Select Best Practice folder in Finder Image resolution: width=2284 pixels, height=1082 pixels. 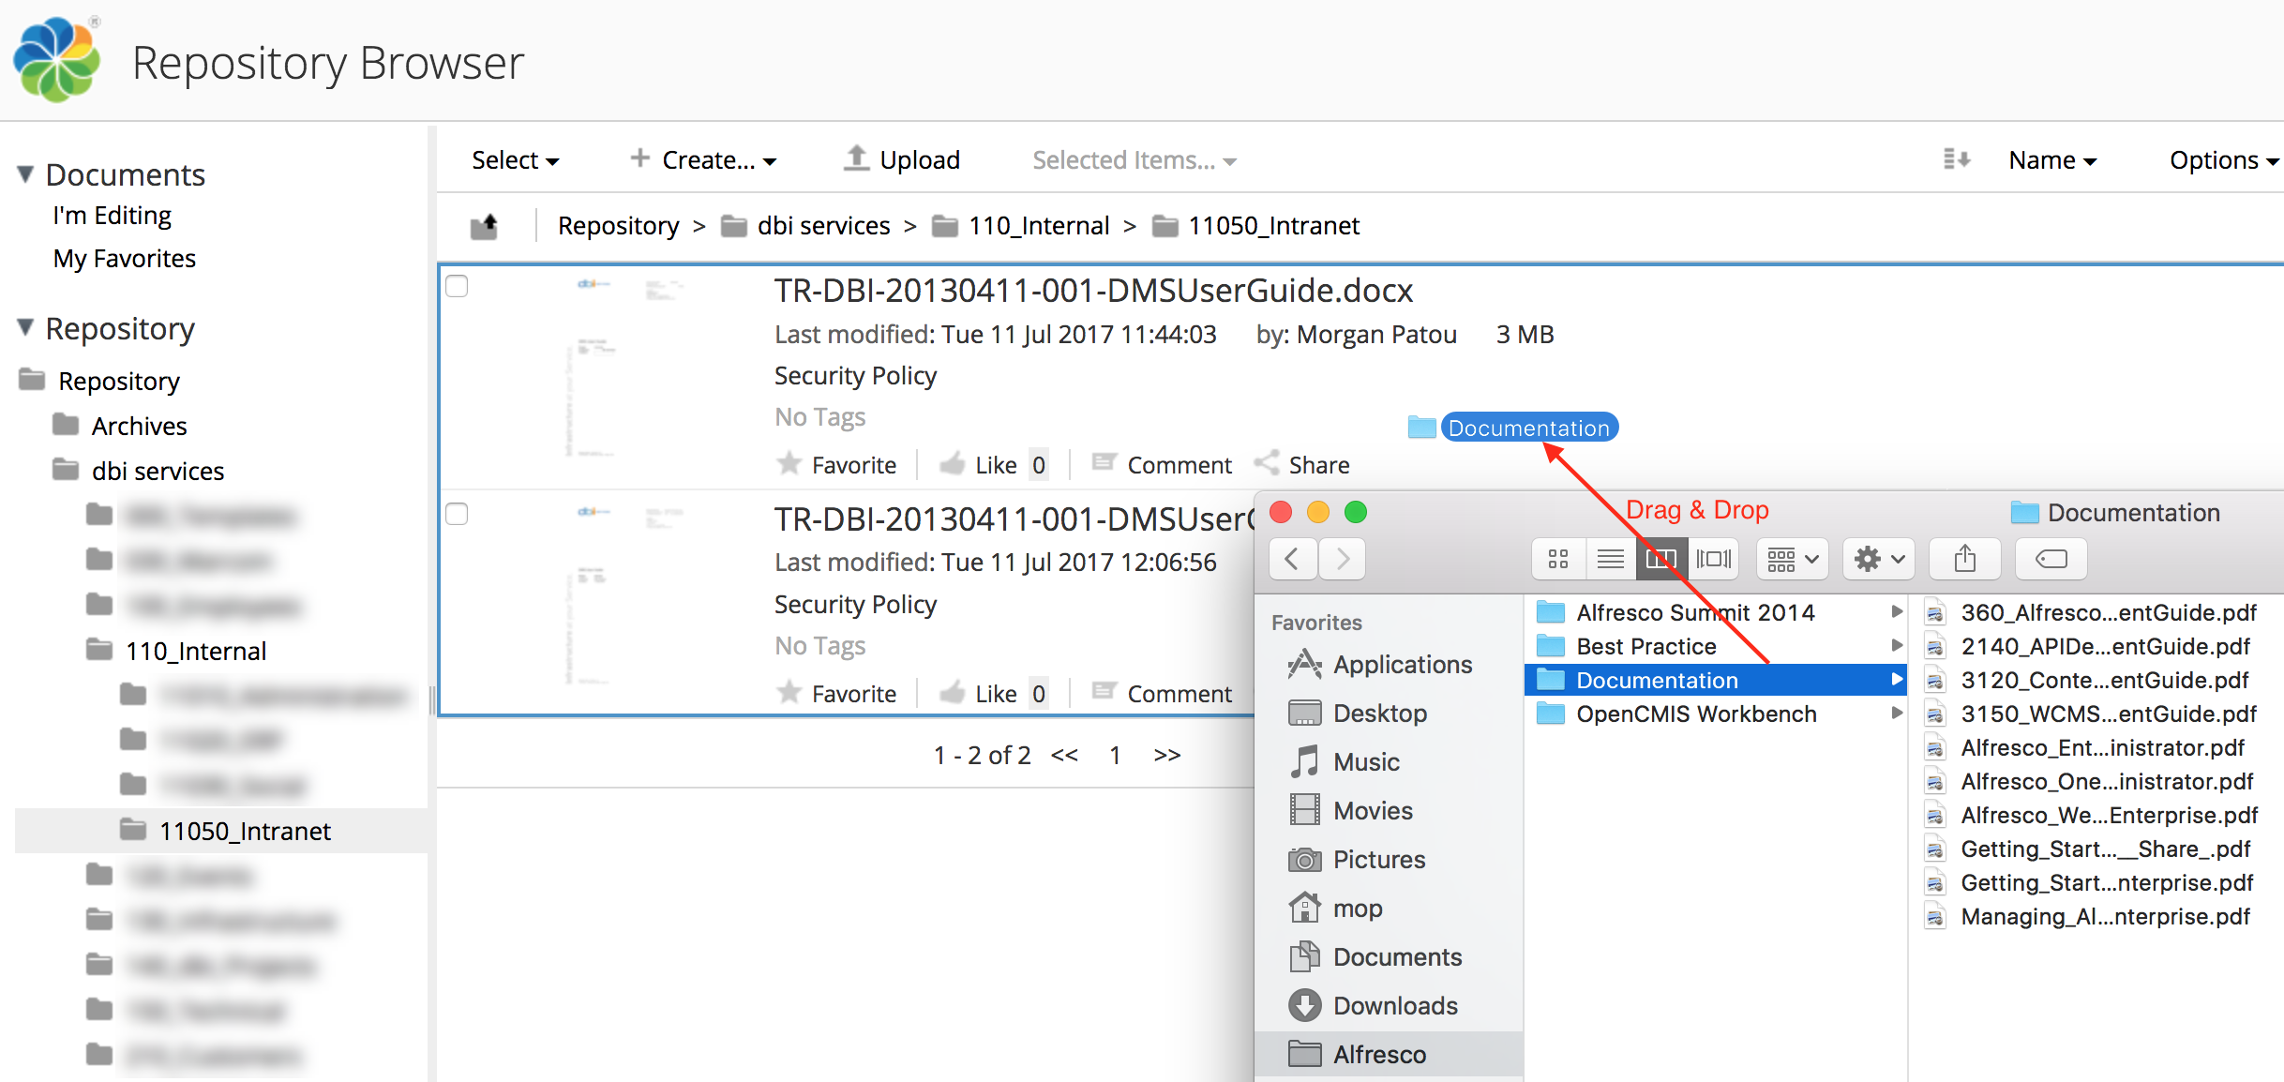pos(1718,646)
